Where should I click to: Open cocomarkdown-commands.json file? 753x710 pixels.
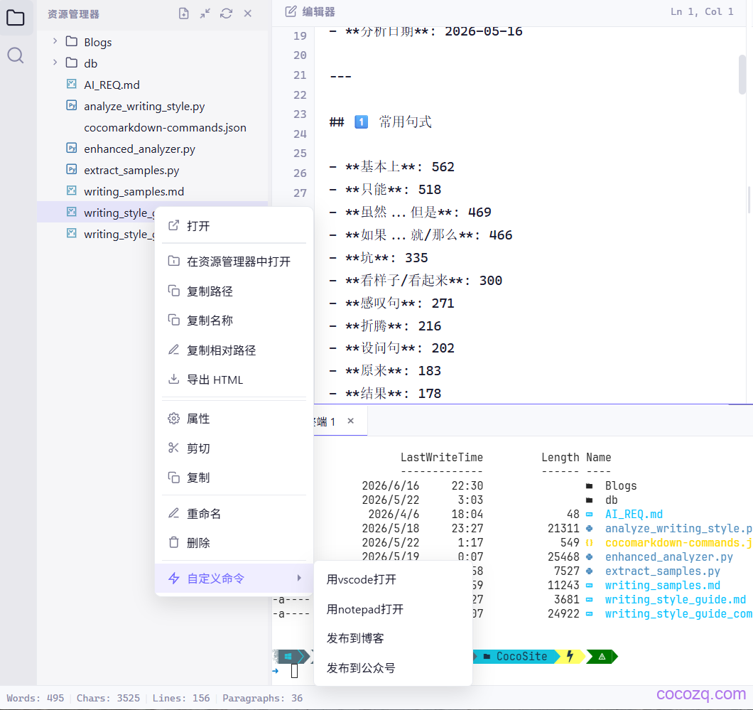point(153,127)
